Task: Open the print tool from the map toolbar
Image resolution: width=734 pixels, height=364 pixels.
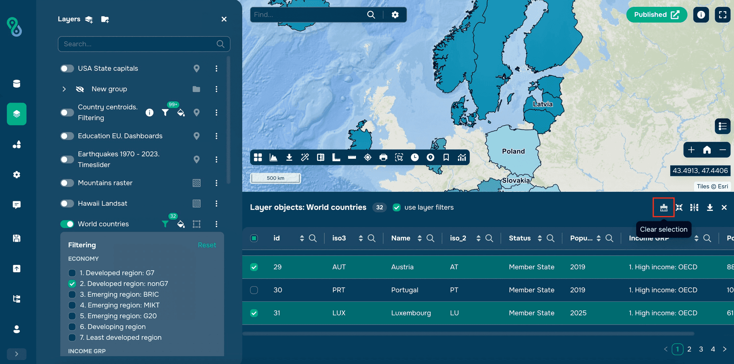Action: 383,157
